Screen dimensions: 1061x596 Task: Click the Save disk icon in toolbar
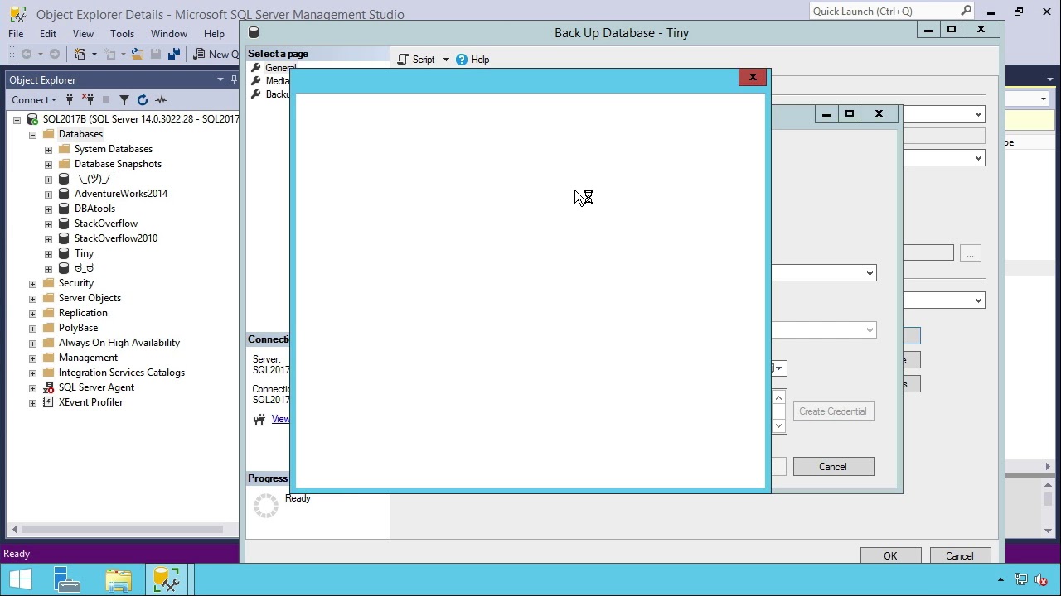pyautogui.click(x=156, y=54)
